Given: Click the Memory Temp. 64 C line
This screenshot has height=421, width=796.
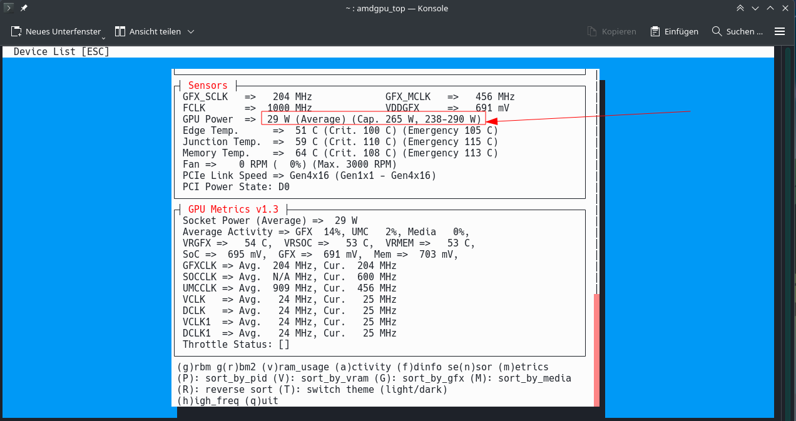Looking at the screenshot, I should [340, 153].
